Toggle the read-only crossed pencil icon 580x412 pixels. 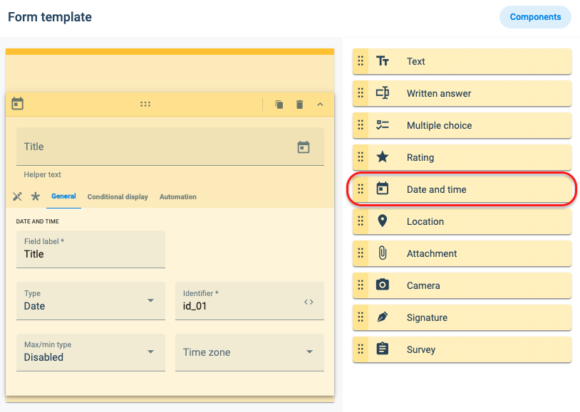17,196
